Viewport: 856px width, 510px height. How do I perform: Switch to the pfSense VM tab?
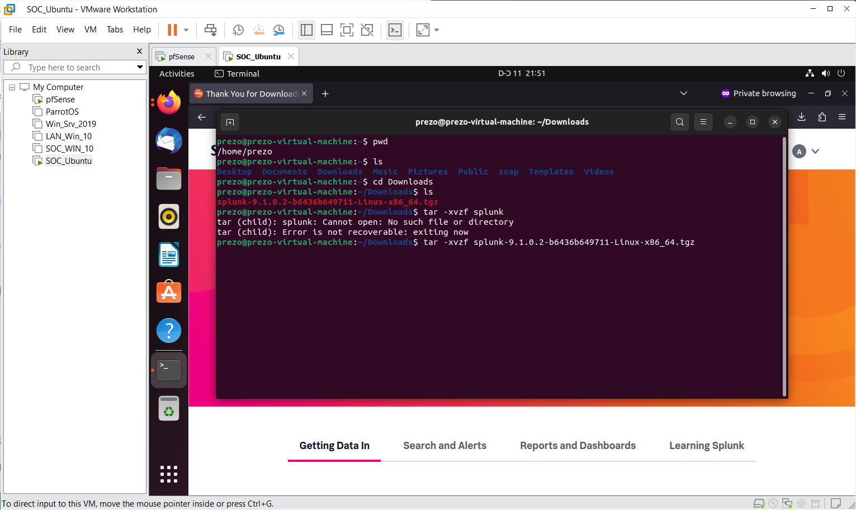[x=181, y=56]
